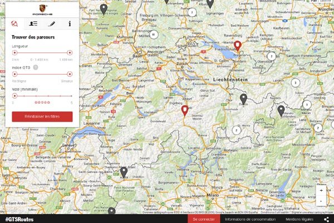Click the Genève city label

[68, 146]
